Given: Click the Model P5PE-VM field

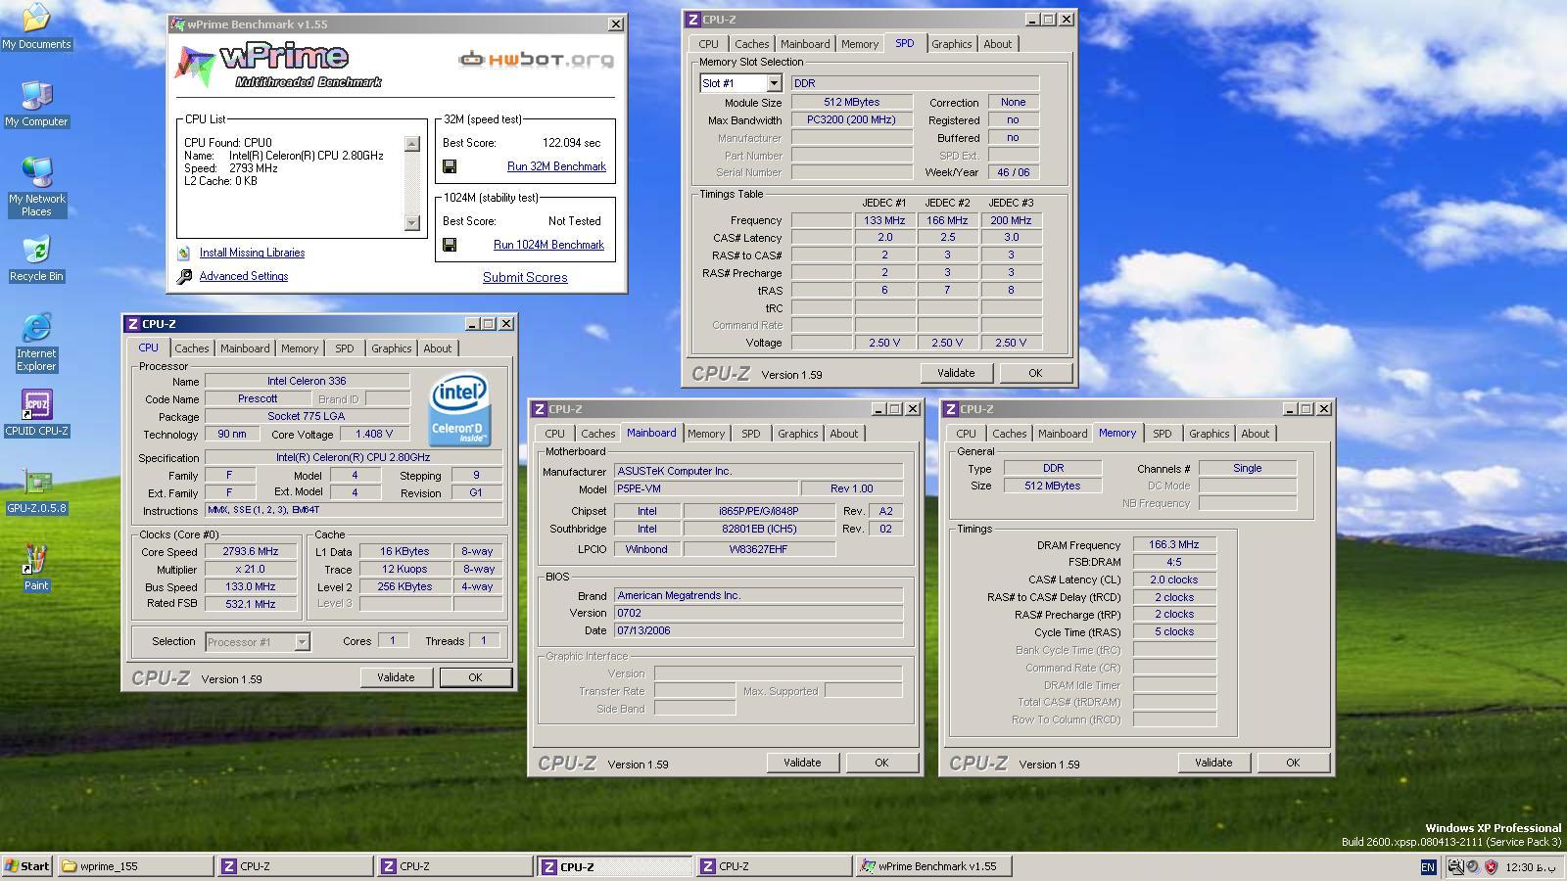Looking at the screenshot, I should (x=705, y=488).
